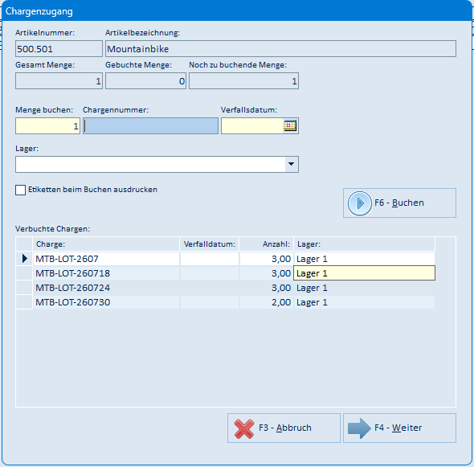The width and height of the screenshot is (474, 467).
Task: Click the blue play icon on Buchen
Action: click(359, 203)
